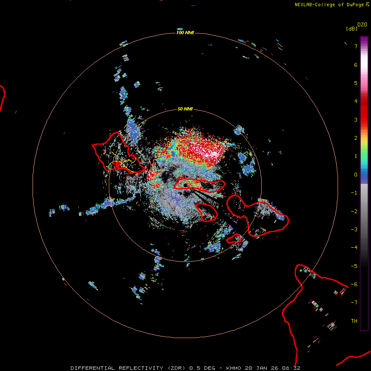Image resolution: width=371 pixels, height=371 pixels.
Task: Click the -5 value on the scale
Action: [354, 266]
